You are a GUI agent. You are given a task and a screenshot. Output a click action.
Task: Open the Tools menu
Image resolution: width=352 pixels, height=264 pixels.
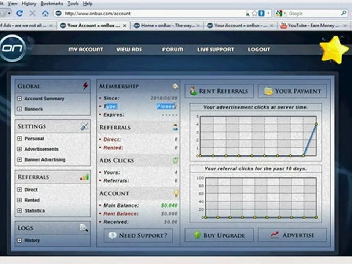(x=73, y=4)
